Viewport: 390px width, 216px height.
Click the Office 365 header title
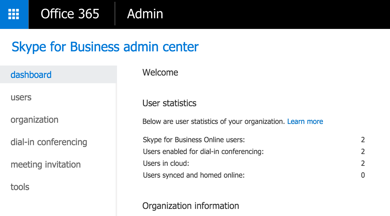pyautogui.click(x=70, y=14)
